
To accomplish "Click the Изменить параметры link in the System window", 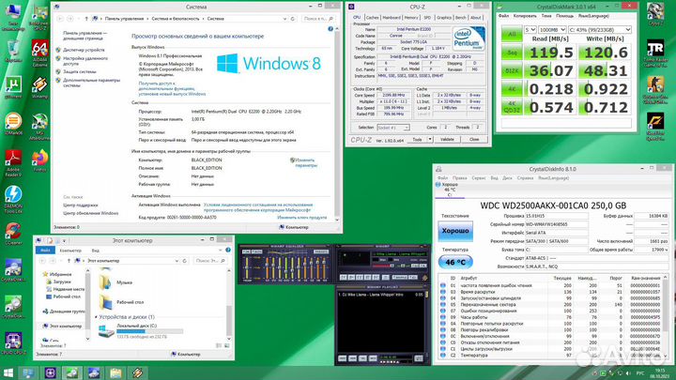I will 305,162.
